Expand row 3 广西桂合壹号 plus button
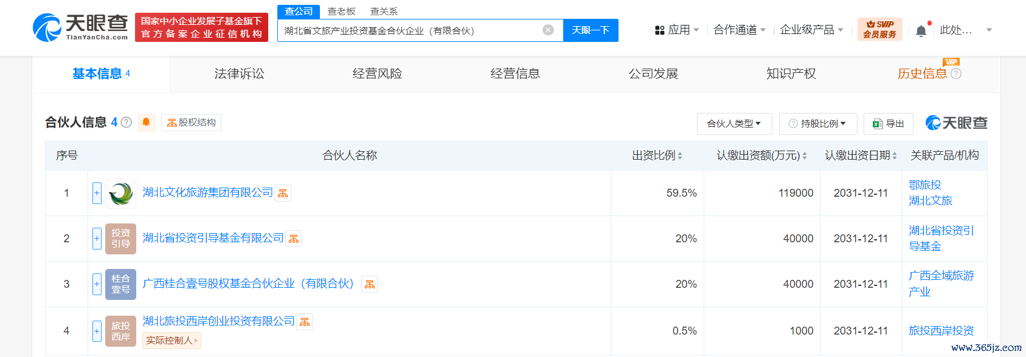The image size is (1026, 357). (x=97, y=284)
